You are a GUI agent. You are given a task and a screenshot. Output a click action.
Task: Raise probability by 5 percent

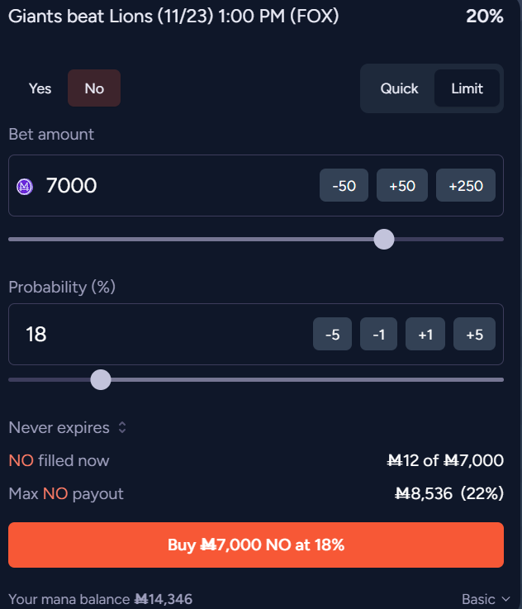click(474, 335)
